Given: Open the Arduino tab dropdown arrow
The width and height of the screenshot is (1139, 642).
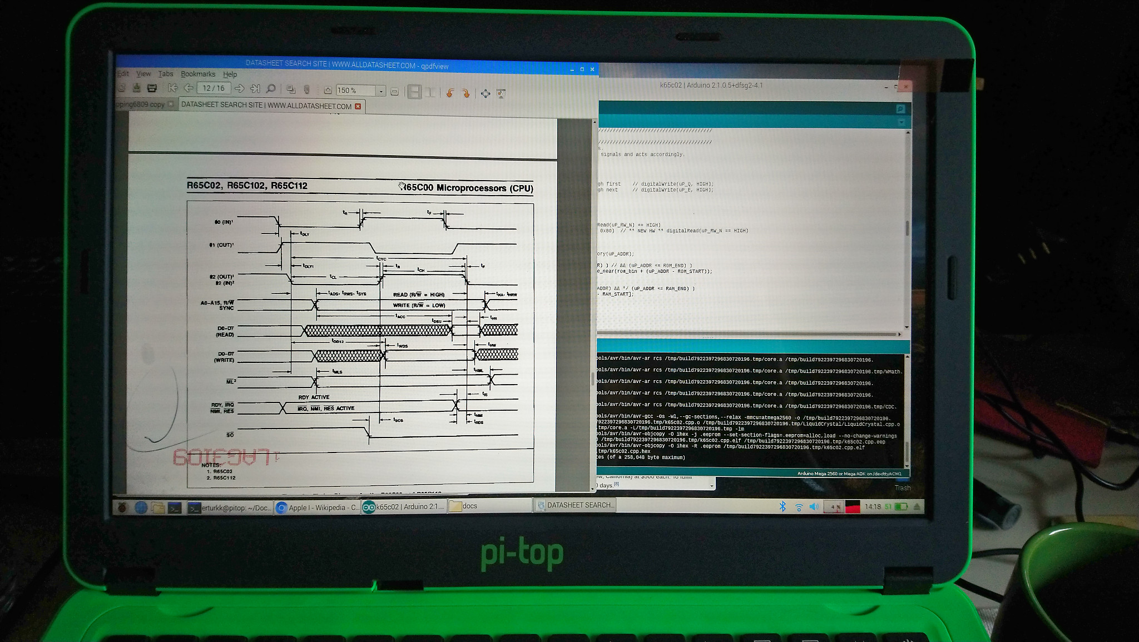Looking at the screenshot, I should (901, 122).
